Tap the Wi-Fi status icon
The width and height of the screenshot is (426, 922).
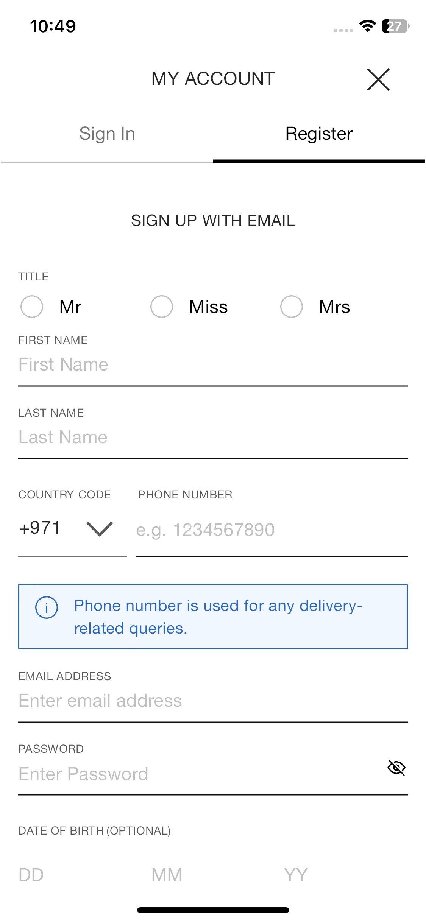click(367, 26)
